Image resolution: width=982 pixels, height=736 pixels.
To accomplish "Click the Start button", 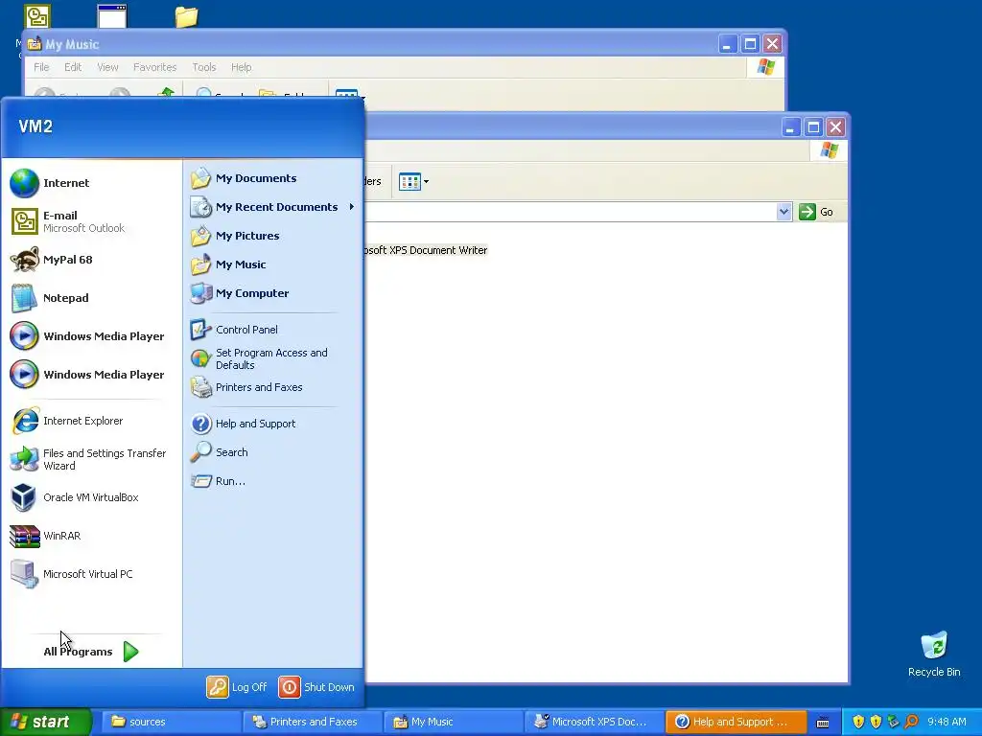I will (45, 722).
